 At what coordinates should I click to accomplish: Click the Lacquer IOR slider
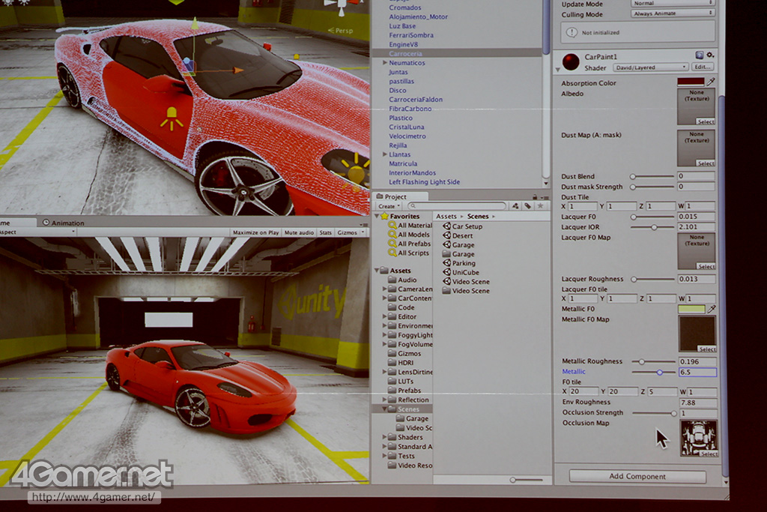(x=652, y=227)
